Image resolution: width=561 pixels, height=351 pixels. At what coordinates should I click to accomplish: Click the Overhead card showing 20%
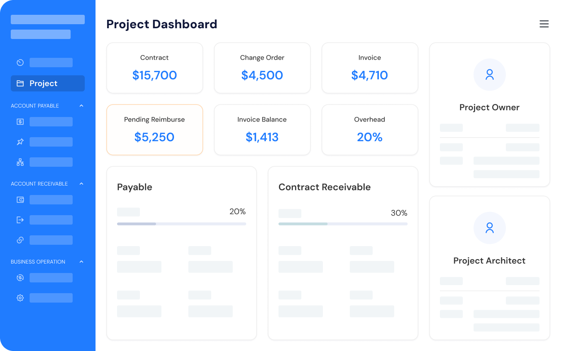[x=370, y=130]
